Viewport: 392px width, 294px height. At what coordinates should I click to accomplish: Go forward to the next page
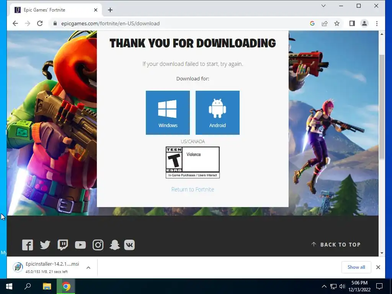(28, 23)
